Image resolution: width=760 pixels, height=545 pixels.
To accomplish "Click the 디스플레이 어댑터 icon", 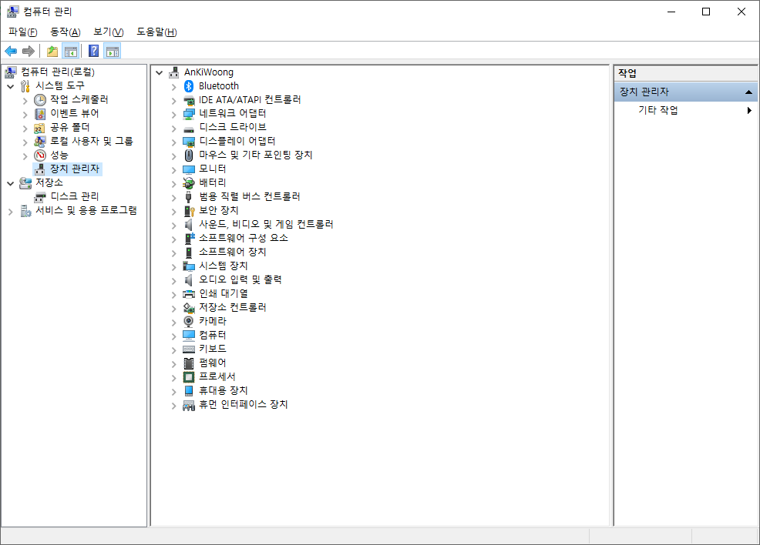I will pos(189,142).
